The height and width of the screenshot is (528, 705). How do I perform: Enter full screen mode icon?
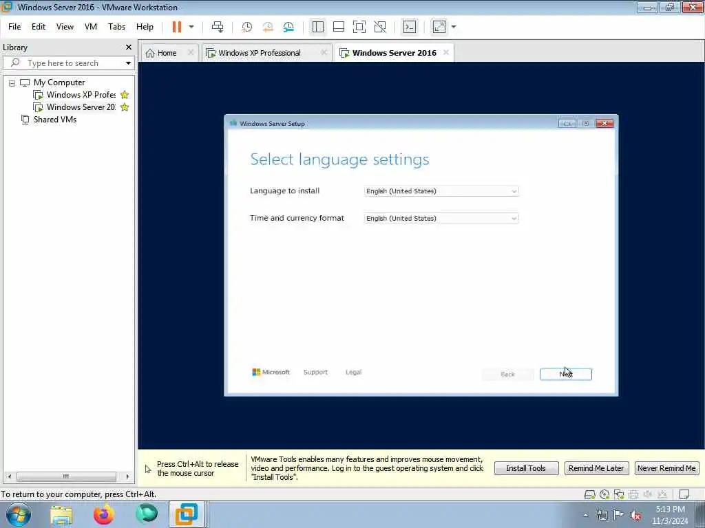click(359, 27)
